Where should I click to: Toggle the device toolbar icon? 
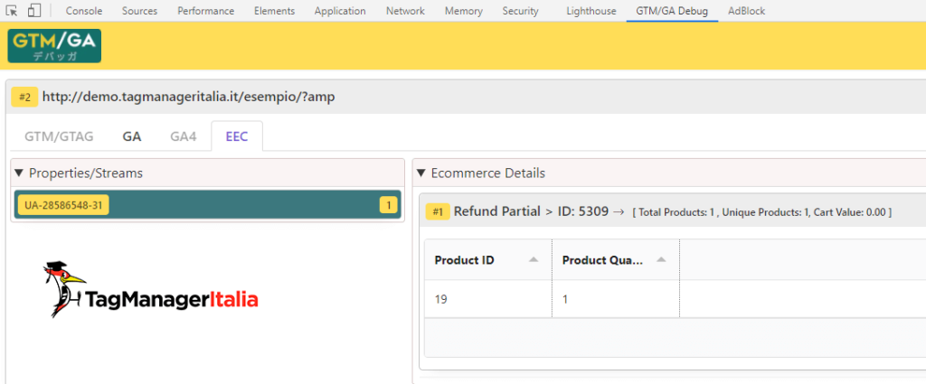click(34, 11)
